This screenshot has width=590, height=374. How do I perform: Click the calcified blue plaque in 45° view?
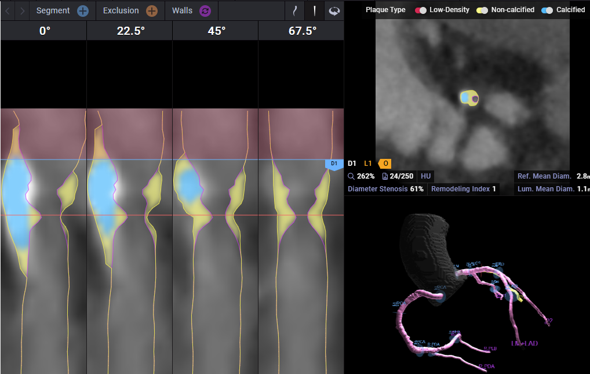pos(190,186)
